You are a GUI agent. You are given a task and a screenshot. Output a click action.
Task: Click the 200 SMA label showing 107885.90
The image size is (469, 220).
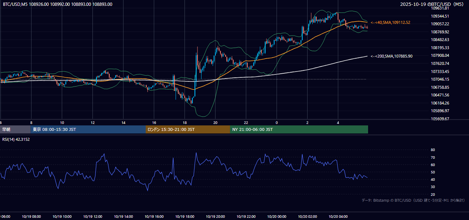pos(392,56)
